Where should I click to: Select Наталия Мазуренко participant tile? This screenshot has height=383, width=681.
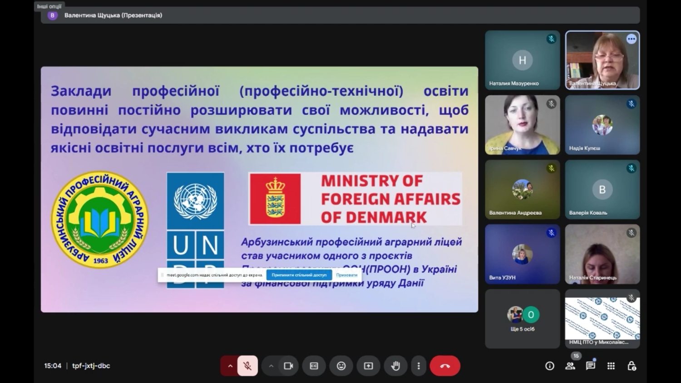pyautogui.click(x=523, y=60)
